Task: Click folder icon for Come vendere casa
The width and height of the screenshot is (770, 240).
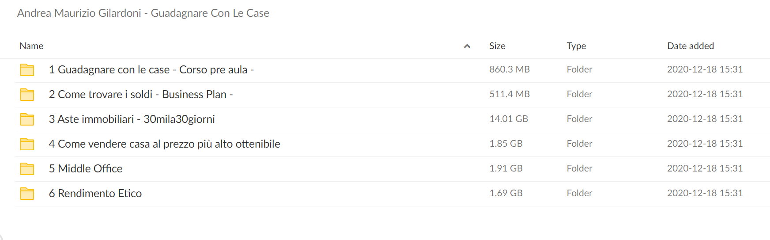Action: tap(27, 144)
